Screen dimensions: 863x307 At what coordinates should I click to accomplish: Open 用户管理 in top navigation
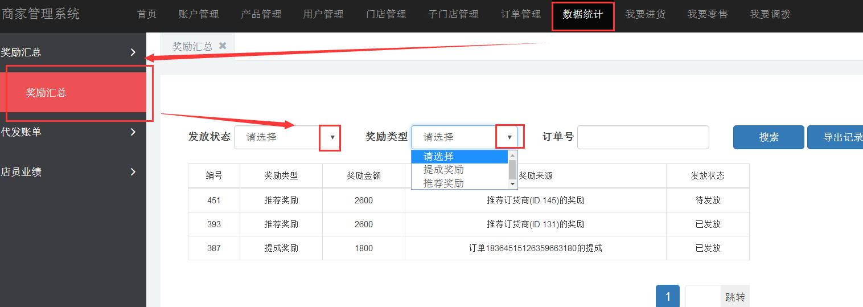(x=323, y=15)
